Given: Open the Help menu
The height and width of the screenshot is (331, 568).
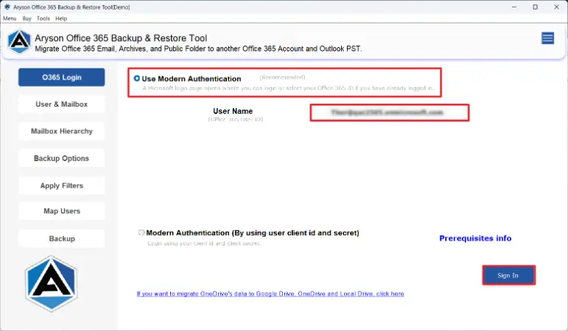Looking at the screenshot, I should 61,18.
